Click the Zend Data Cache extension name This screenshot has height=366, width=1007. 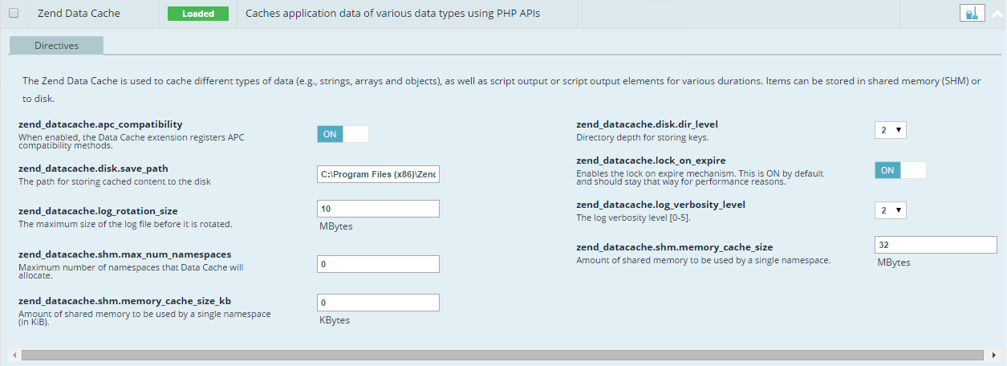coord(79,14)
